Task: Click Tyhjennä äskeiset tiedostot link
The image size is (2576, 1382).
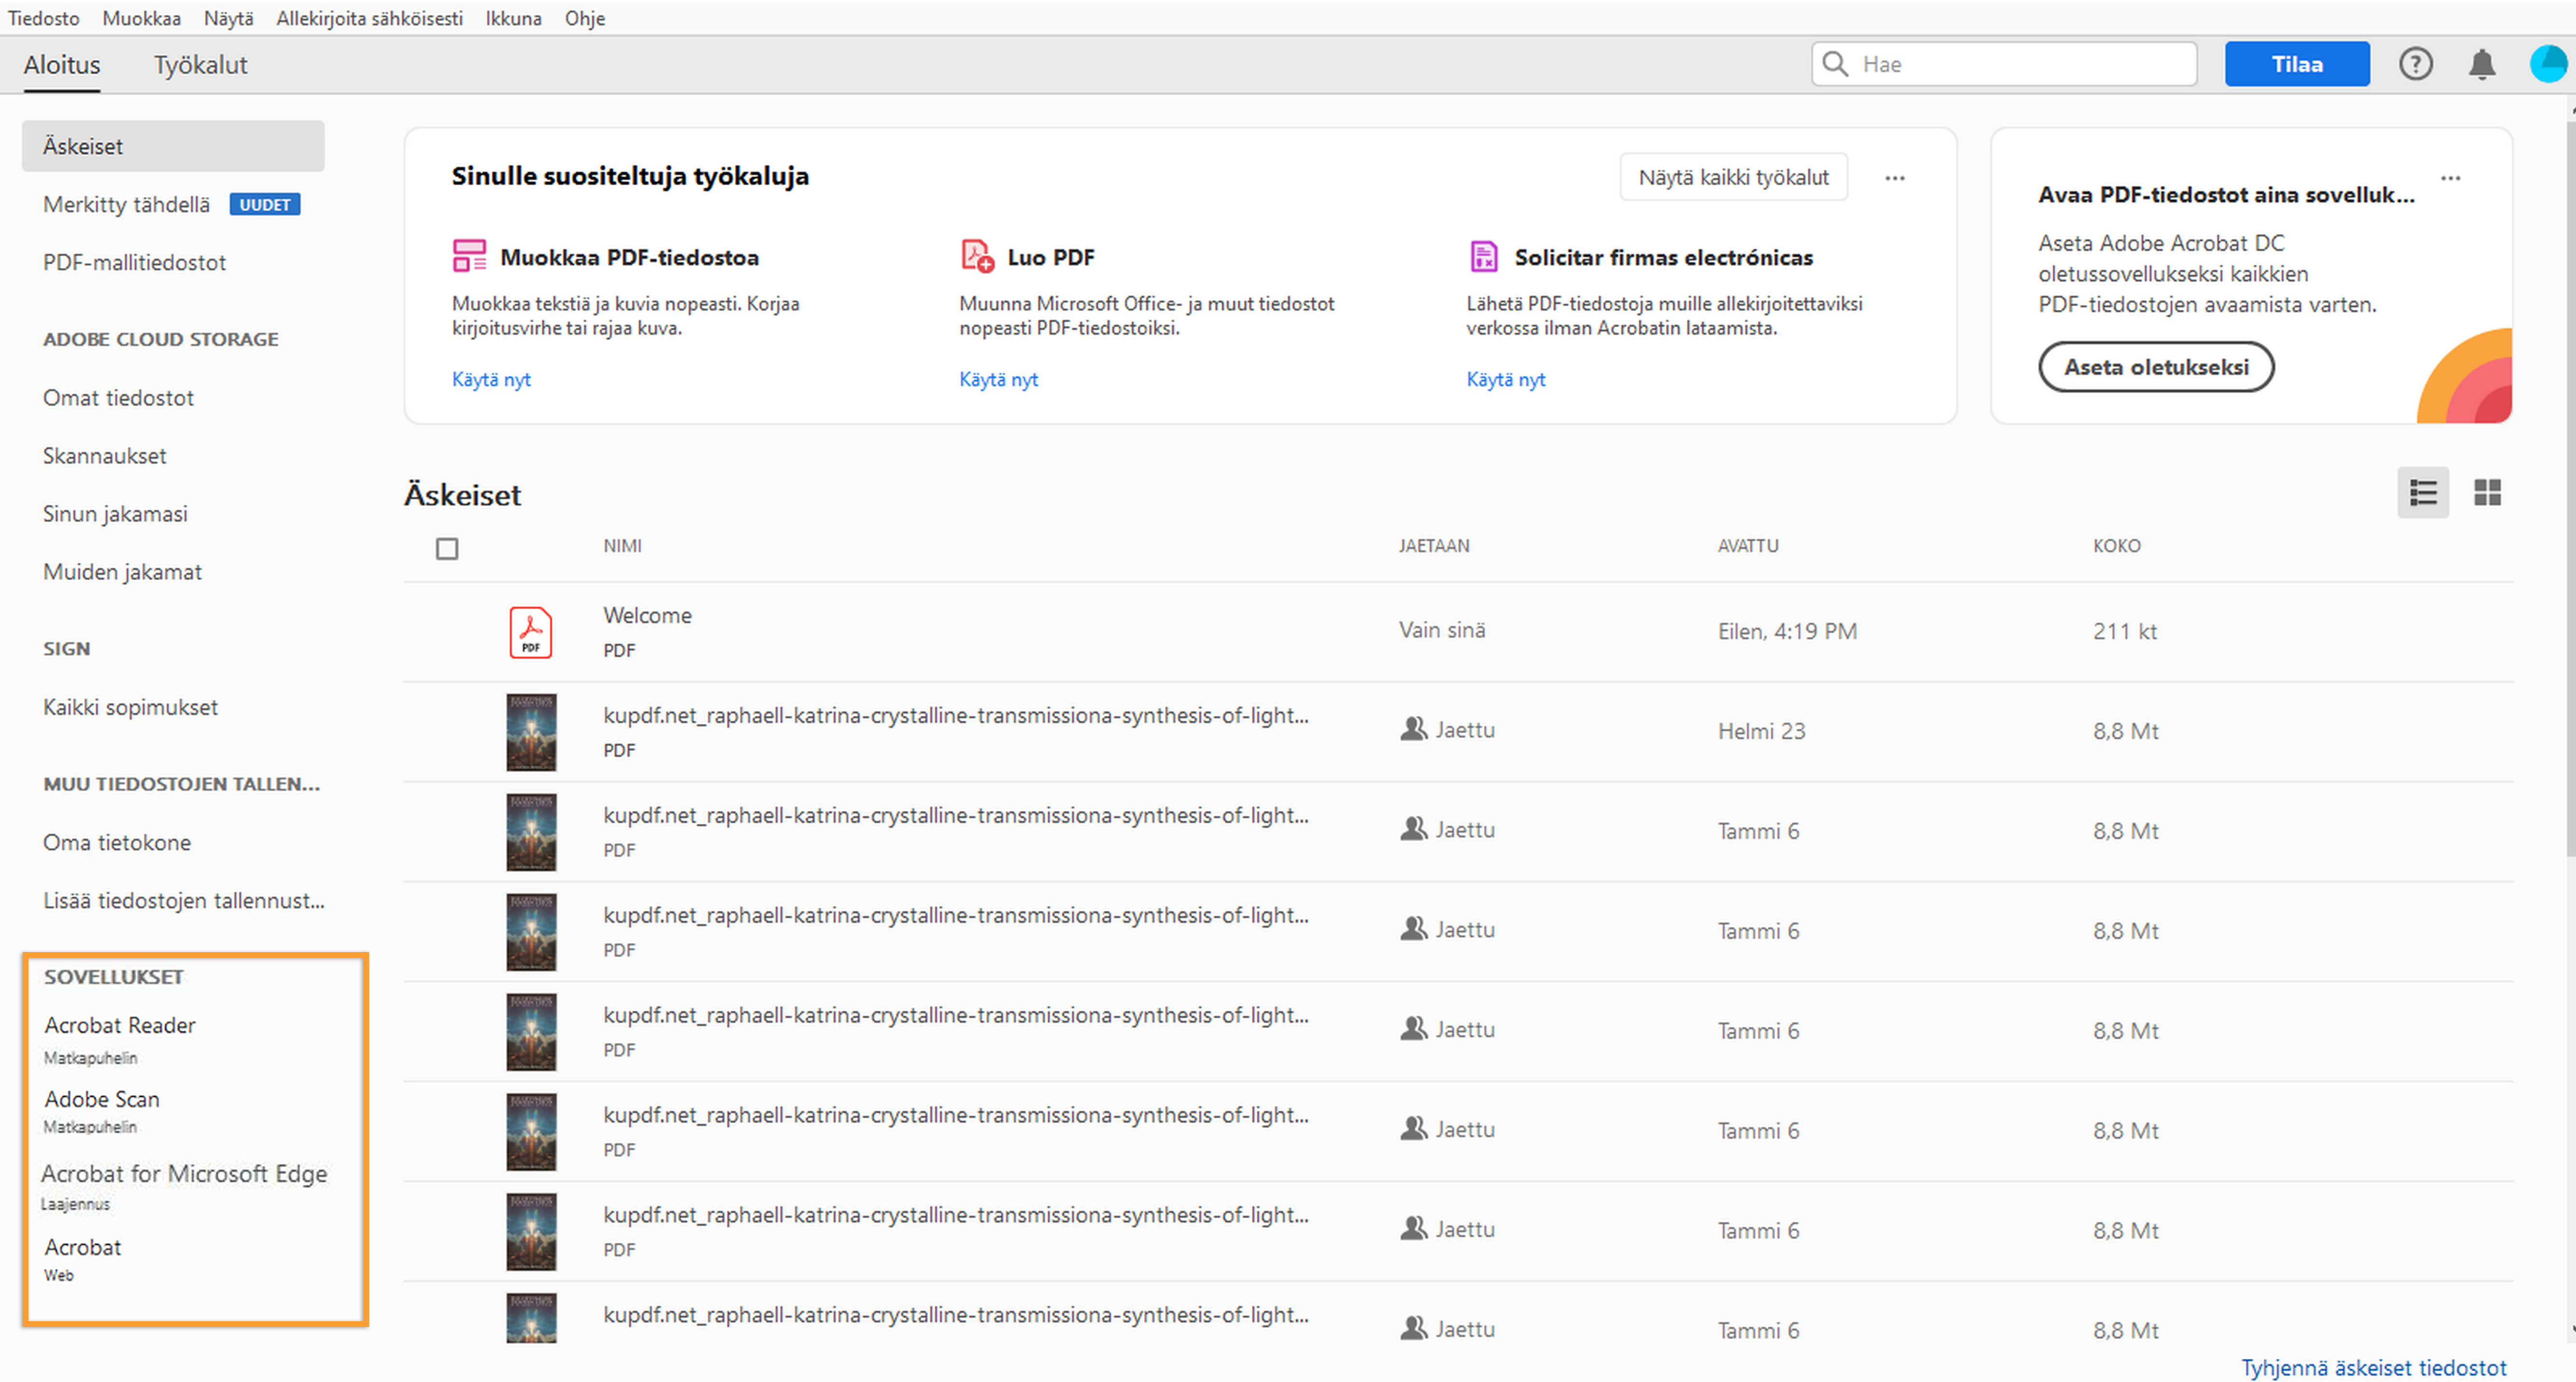Action: (x=2373, y=1366)
